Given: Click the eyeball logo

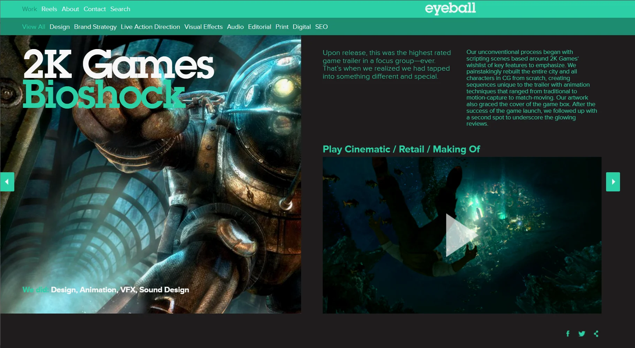Looking at the screenshot, I should tap(450, 8).
